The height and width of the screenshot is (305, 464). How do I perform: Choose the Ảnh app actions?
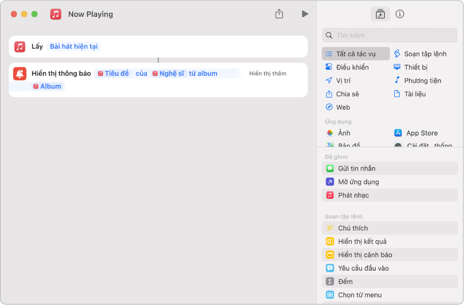click(338, 133)
